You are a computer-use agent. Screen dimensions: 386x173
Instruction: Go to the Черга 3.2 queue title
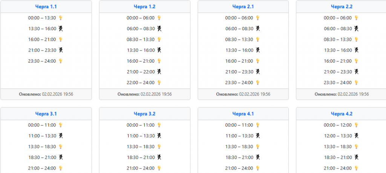pyautogui.click(x=144, y=113)
